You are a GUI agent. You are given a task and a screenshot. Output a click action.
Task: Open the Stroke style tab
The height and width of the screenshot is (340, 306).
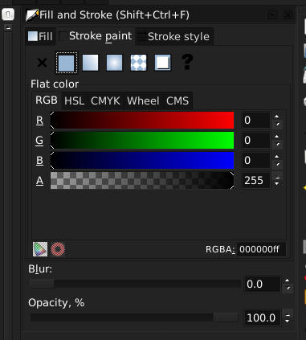[174, 36]
